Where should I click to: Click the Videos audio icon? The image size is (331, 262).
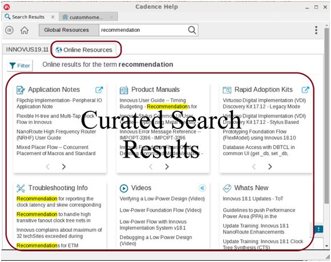(x=202, y=188)
